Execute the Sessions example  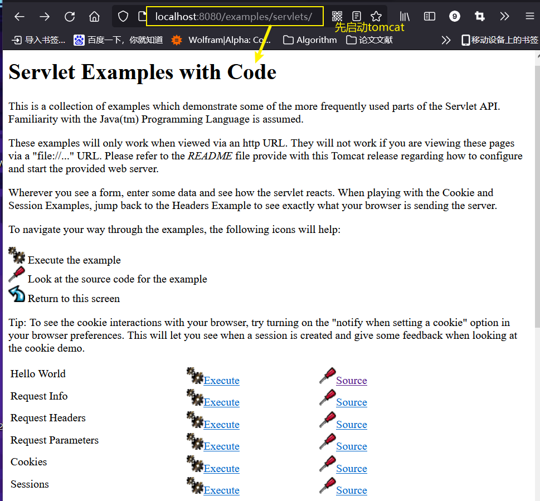click(221, 490)
